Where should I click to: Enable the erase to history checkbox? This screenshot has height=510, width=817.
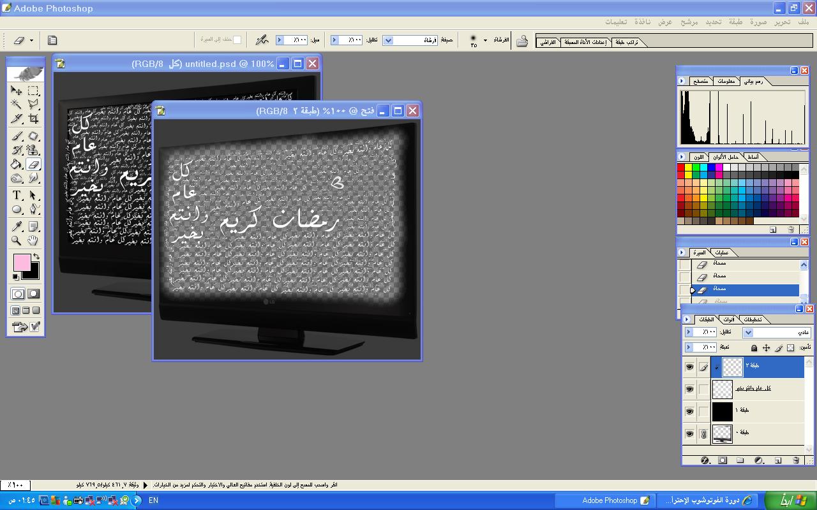pos(237,40)
